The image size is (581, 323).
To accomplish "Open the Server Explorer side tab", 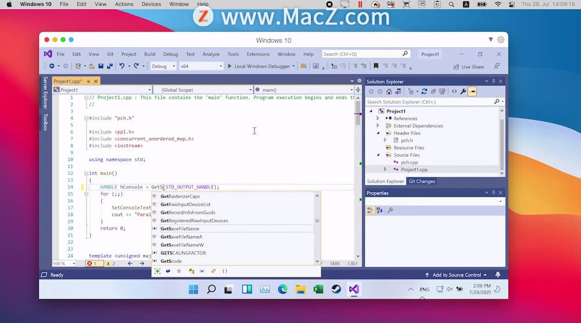I will pyautogui.click(x=45, y=93).
